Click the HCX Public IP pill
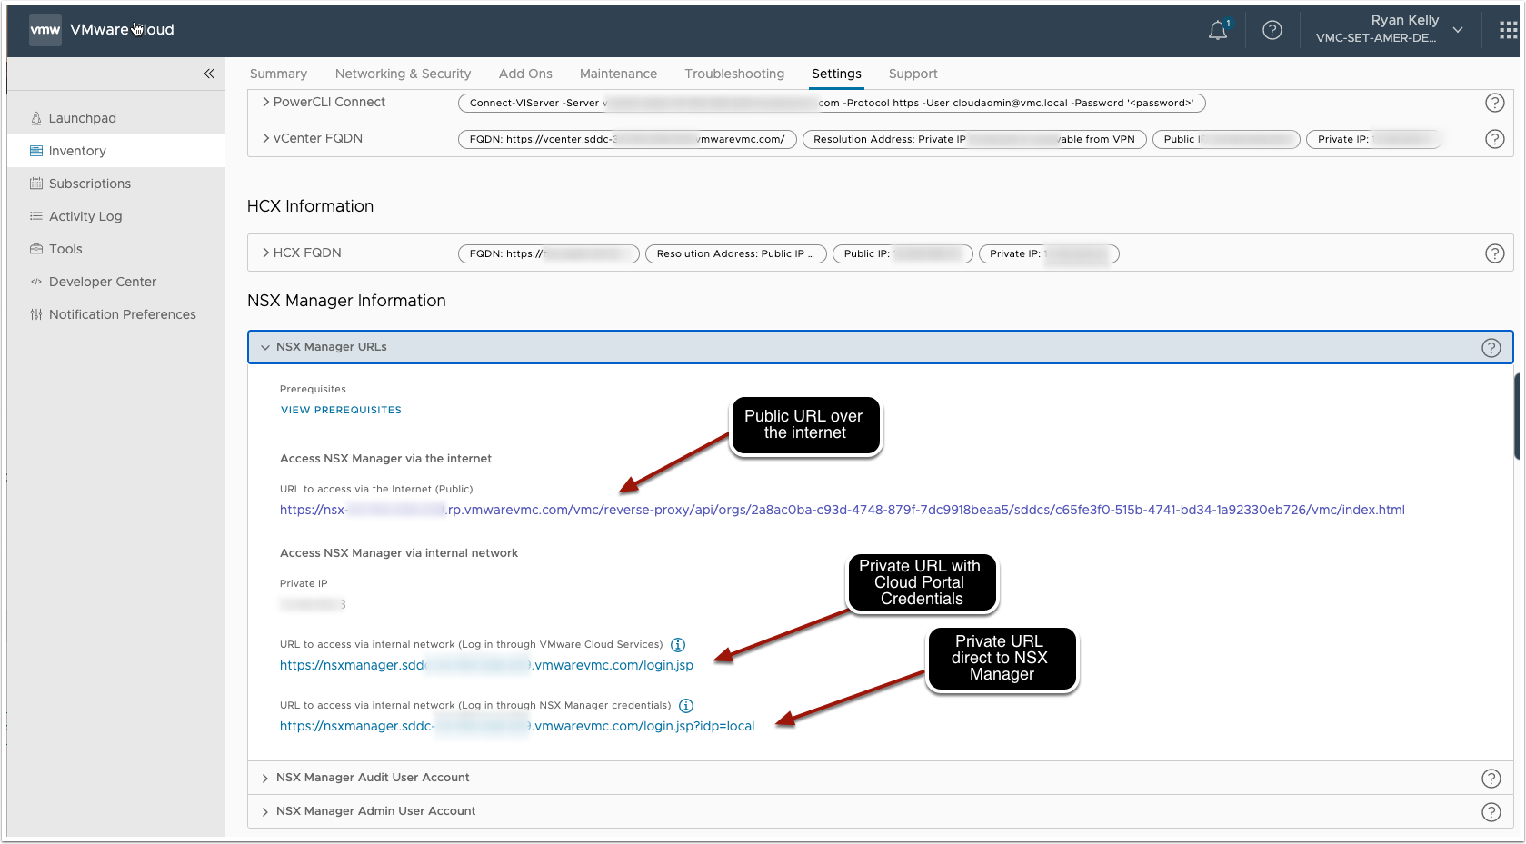The width and height of the screenshot is (1526, 844). point(903,253)
